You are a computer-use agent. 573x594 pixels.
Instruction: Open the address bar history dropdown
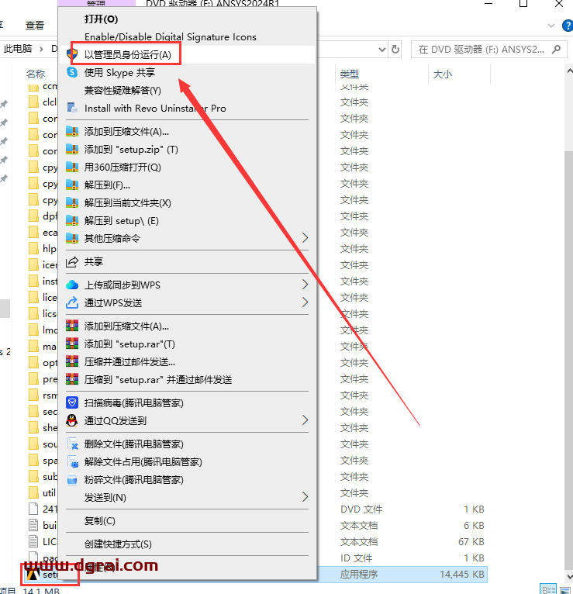coord(382,50)
